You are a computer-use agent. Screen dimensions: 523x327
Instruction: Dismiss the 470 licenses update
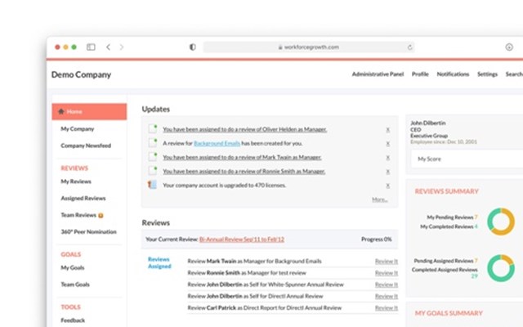click(387, 186)
